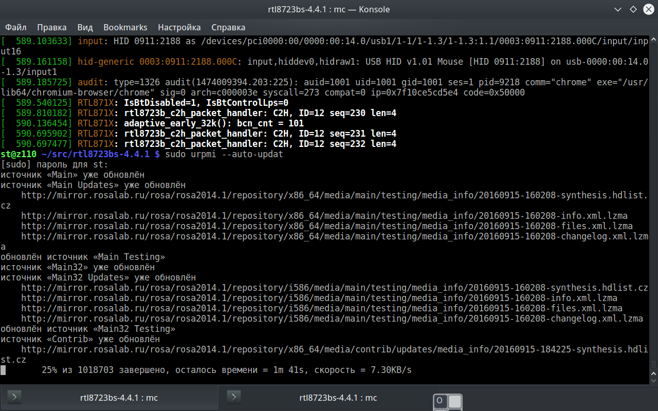Click the 'st@z110' shell prompt
Image resolution: width=658 pixels, height=411 pixels.
pos(19,154)
